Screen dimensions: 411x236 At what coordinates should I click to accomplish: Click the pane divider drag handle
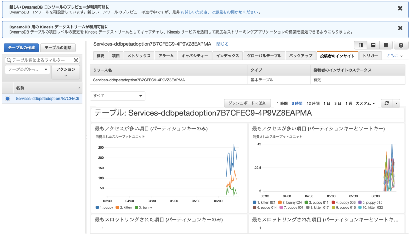click(86, 137)
